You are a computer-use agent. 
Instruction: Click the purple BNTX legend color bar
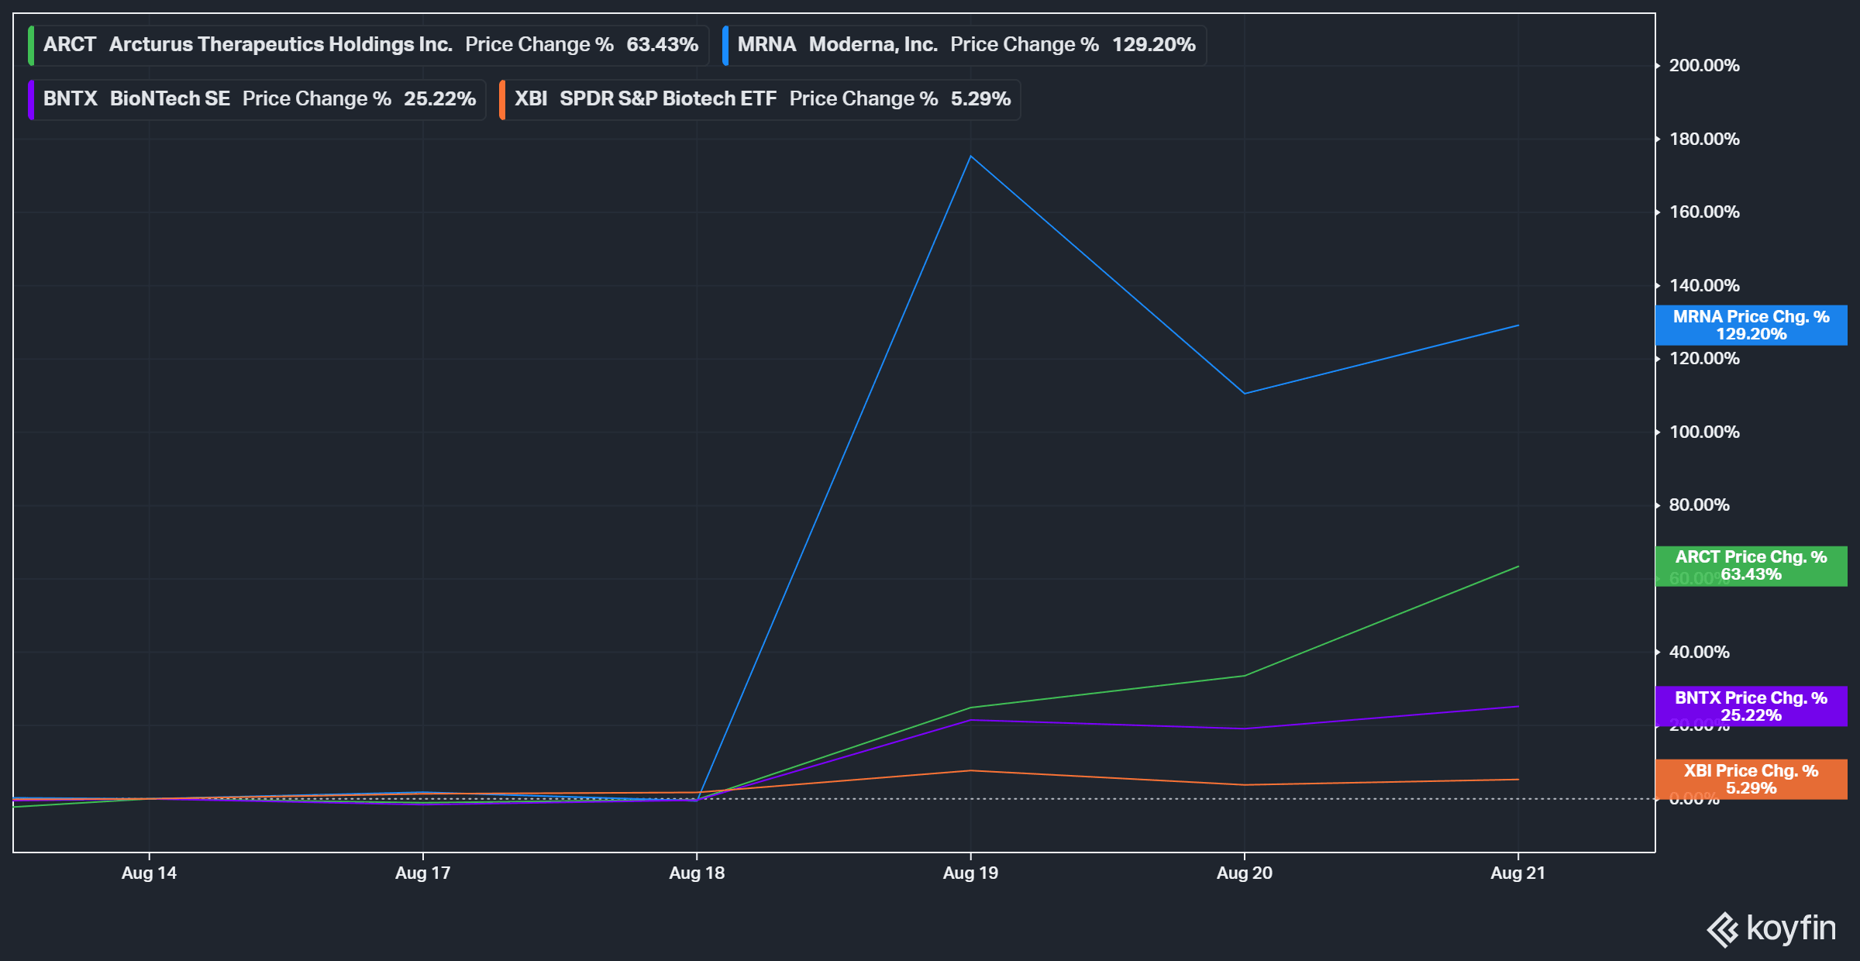pos(31,99)
